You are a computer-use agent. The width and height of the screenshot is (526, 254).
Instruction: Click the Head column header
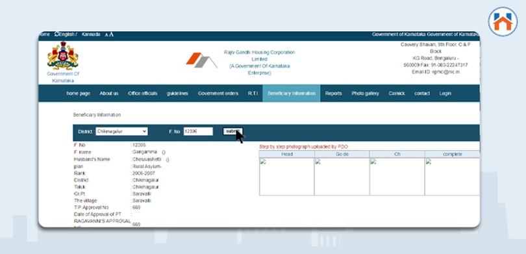(287, 154)
